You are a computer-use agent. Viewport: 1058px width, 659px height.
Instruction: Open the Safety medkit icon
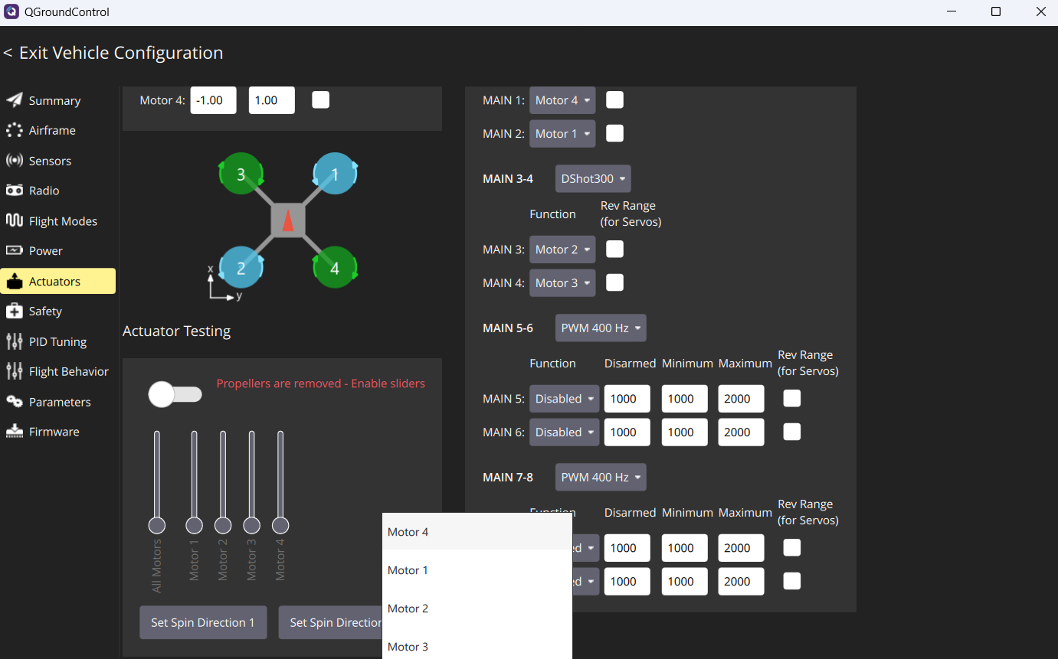[15, 311]
